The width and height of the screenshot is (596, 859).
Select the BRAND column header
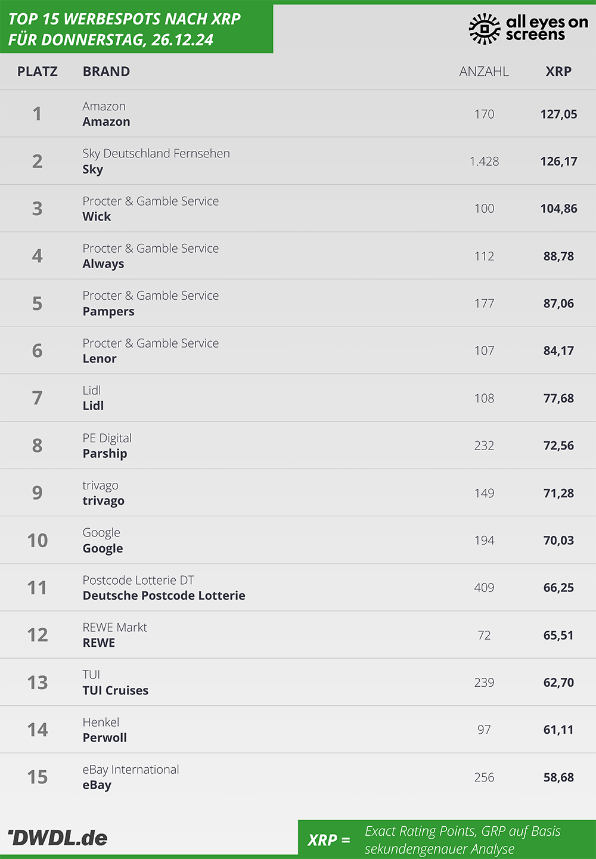point(106,72)
